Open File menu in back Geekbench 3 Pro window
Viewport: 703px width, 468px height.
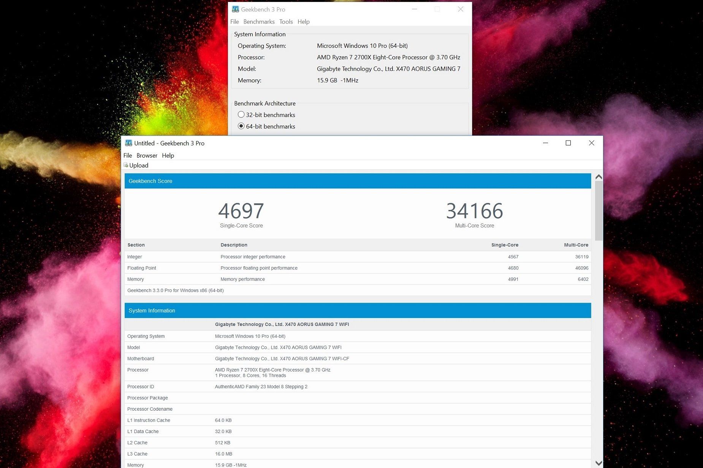(234, 22)
